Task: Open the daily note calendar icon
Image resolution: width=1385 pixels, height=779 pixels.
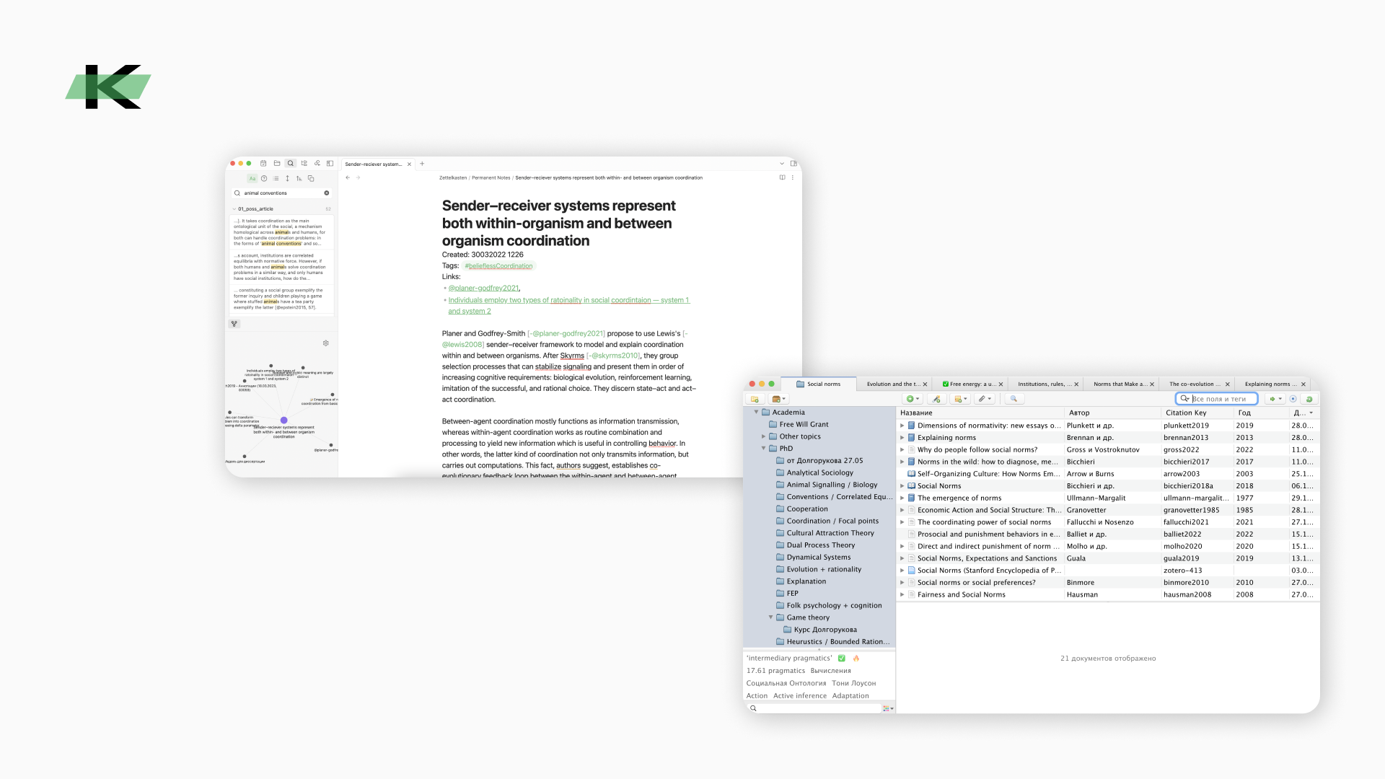Action: click(x=263, y=164)
